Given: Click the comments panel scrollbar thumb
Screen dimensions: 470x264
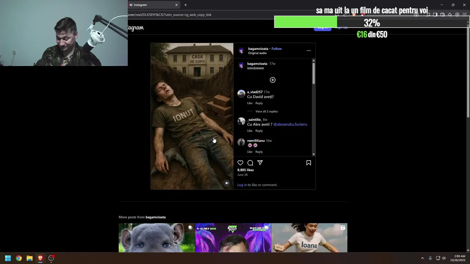Looking at the screenshot, I should coord(313,73).
